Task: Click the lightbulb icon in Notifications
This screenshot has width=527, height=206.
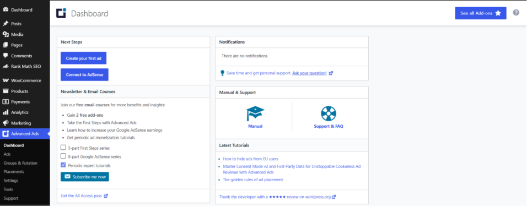Action: click(222, 73)
